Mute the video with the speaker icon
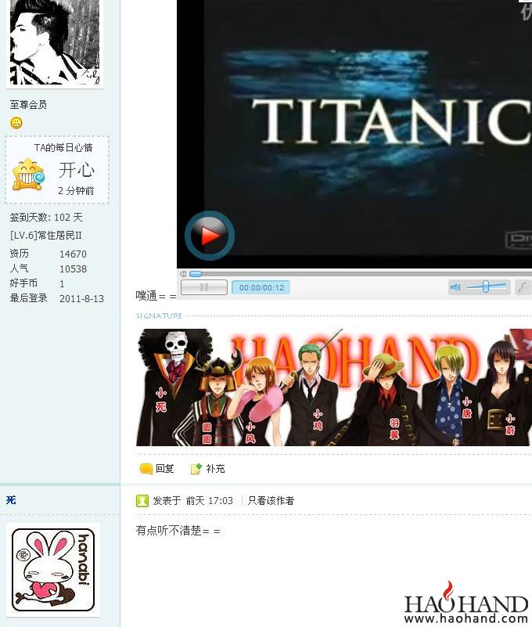The height and width of the screenshot is (627, 532). (455, 286)
